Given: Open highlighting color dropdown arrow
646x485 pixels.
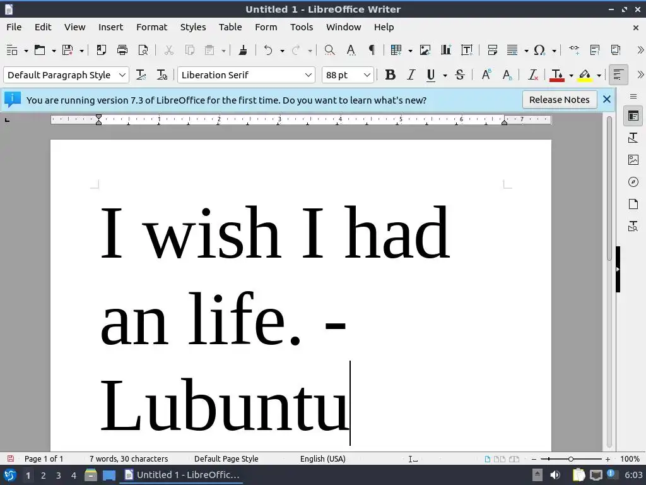Looking at the screenshot, I should click(599, 76).
